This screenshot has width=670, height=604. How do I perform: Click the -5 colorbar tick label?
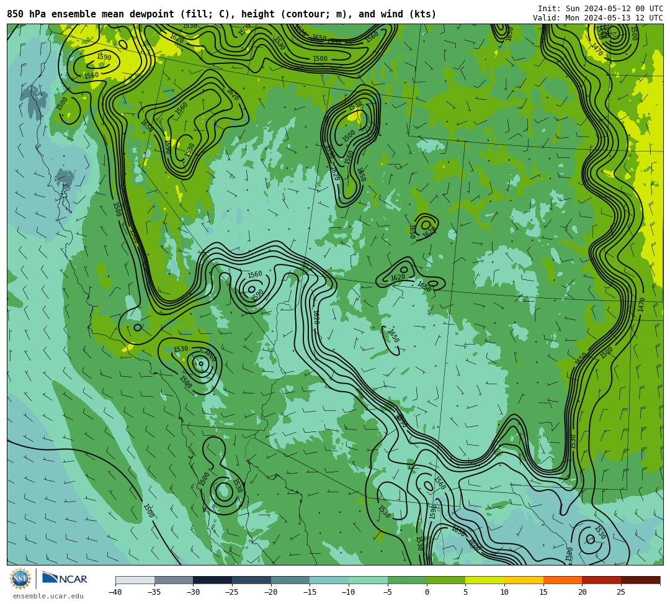pos(387,592)
